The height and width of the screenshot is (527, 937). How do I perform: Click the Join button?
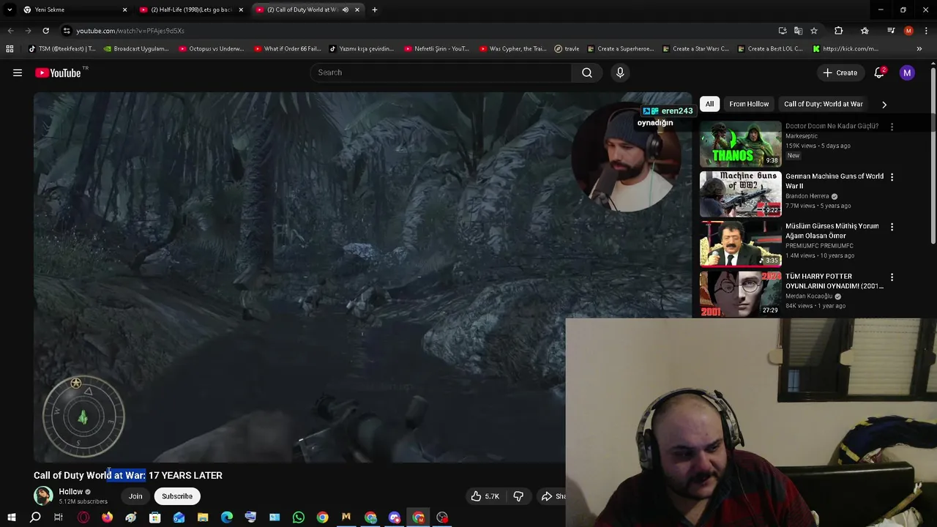click(x=135, y=496)
